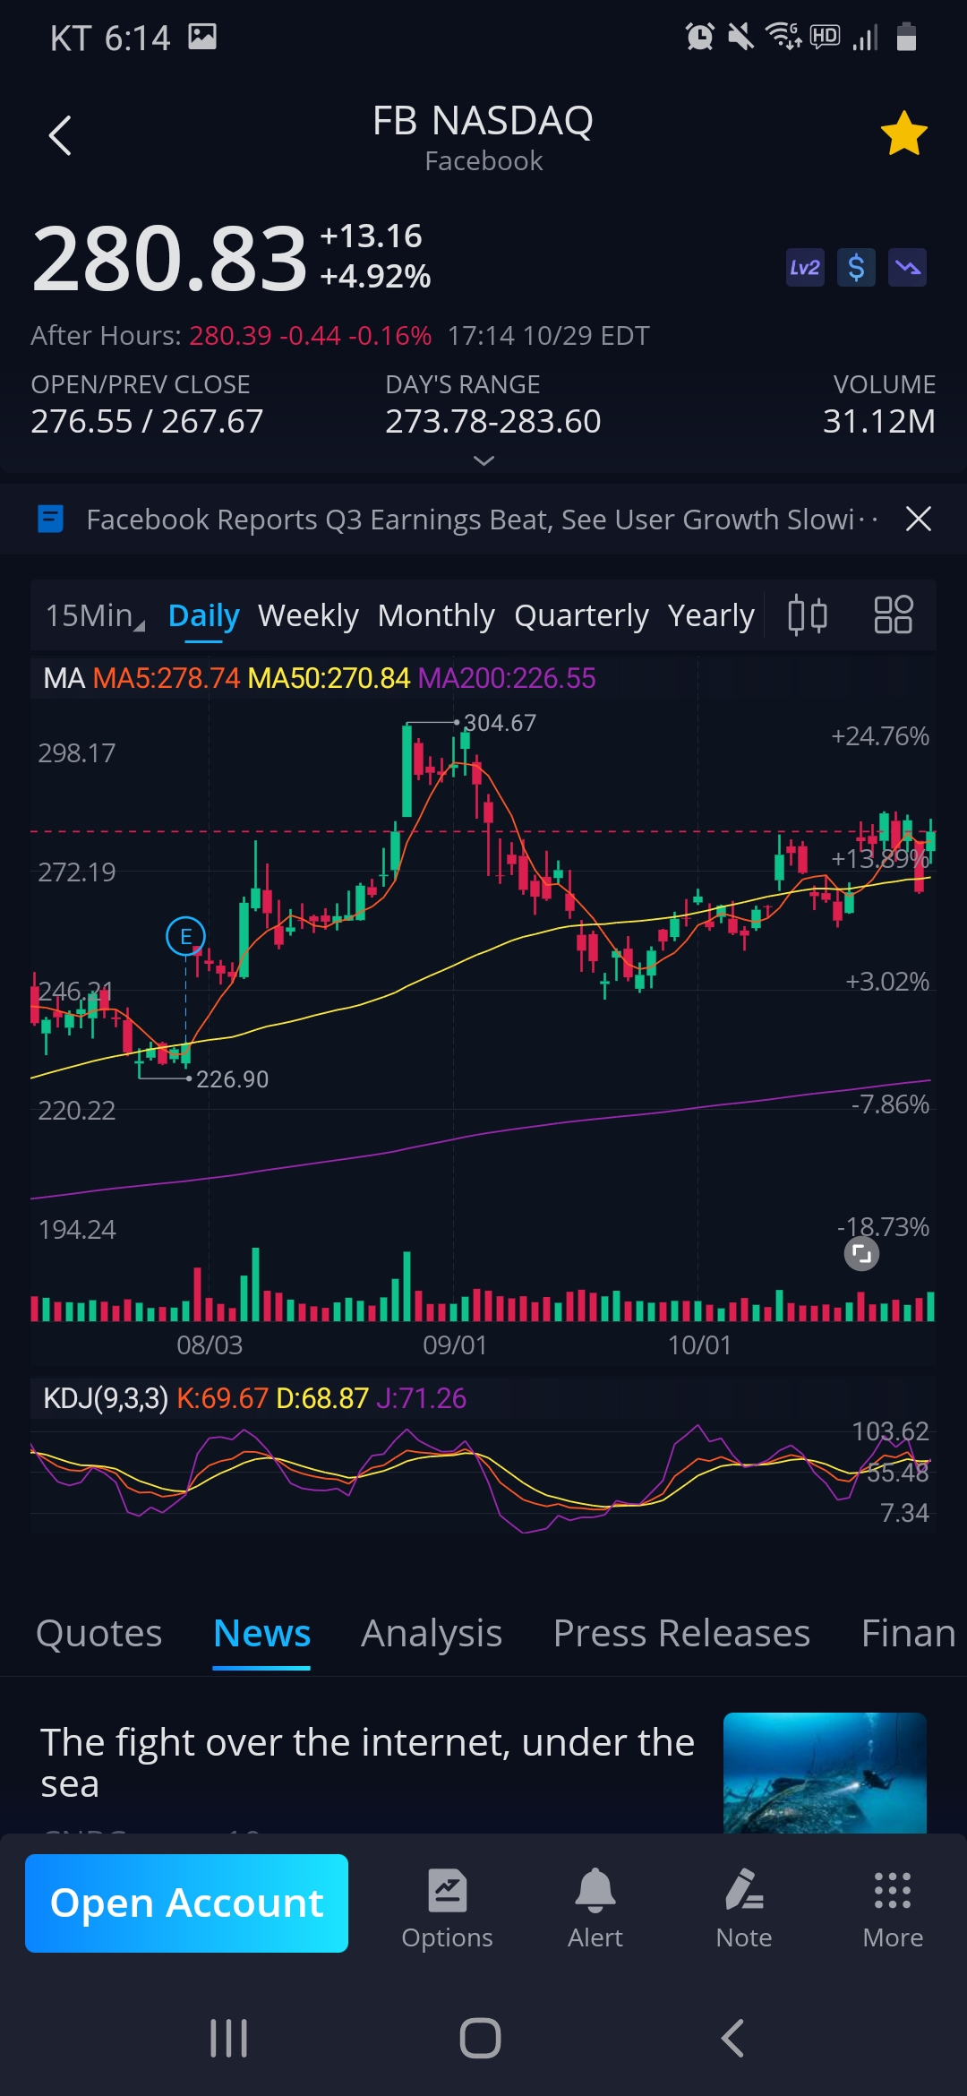Screen dimensions: 967x2096
Task: Tap the blue dollar sign icon
Action: point(856,268)
